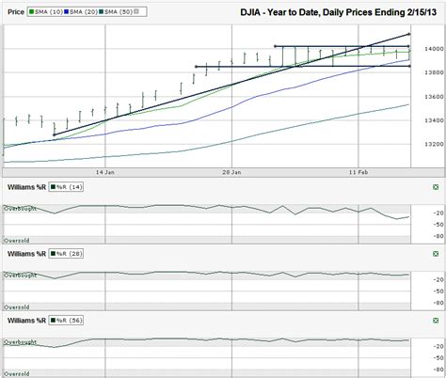This screenshot has width=446, height=378.
Task: Click Oversold label in %R (28) panel
Action: coord(17,307)
